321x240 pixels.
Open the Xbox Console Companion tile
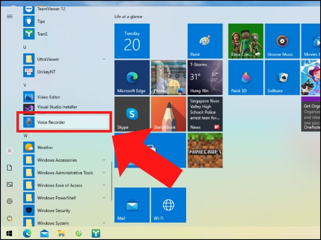tap(246, 41)
